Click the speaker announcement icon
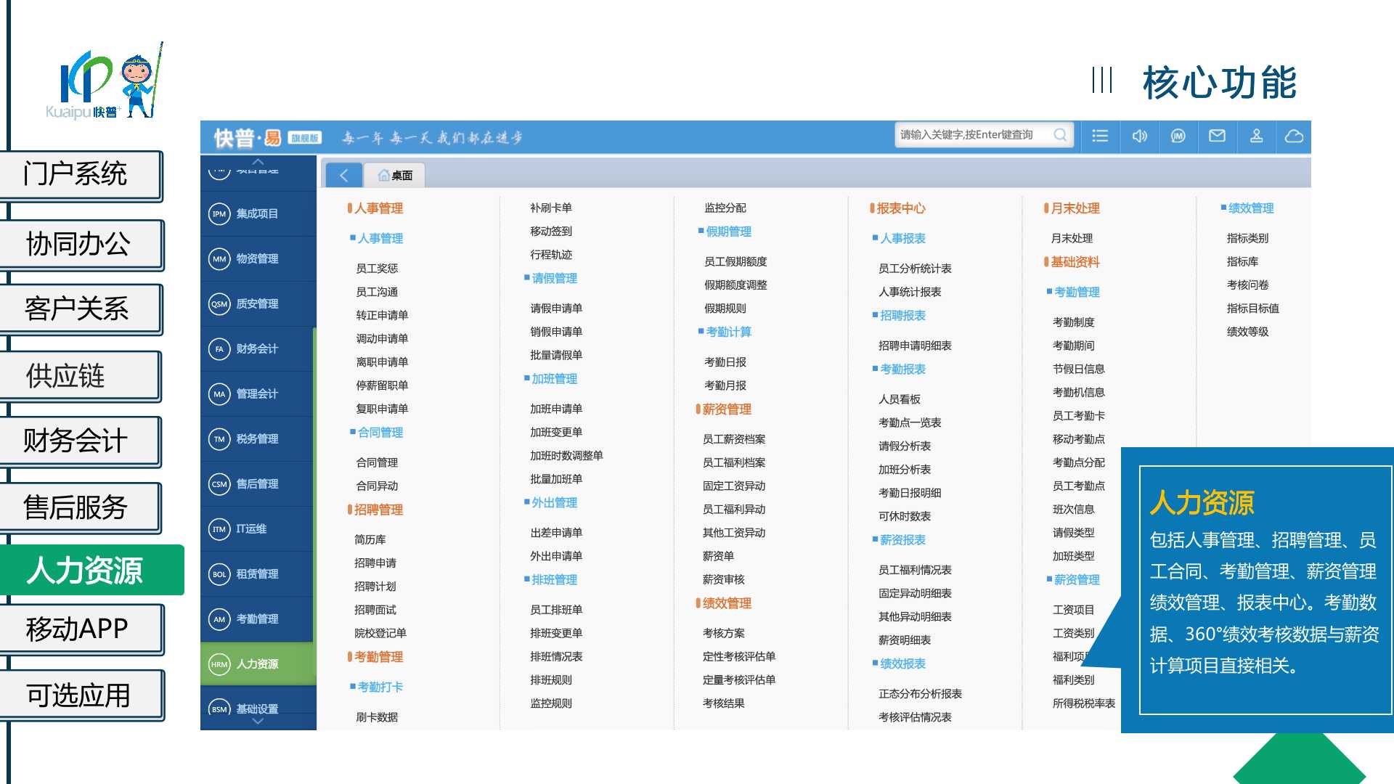The height and width of the screenshot is (784, 1394). point(1139,136)
